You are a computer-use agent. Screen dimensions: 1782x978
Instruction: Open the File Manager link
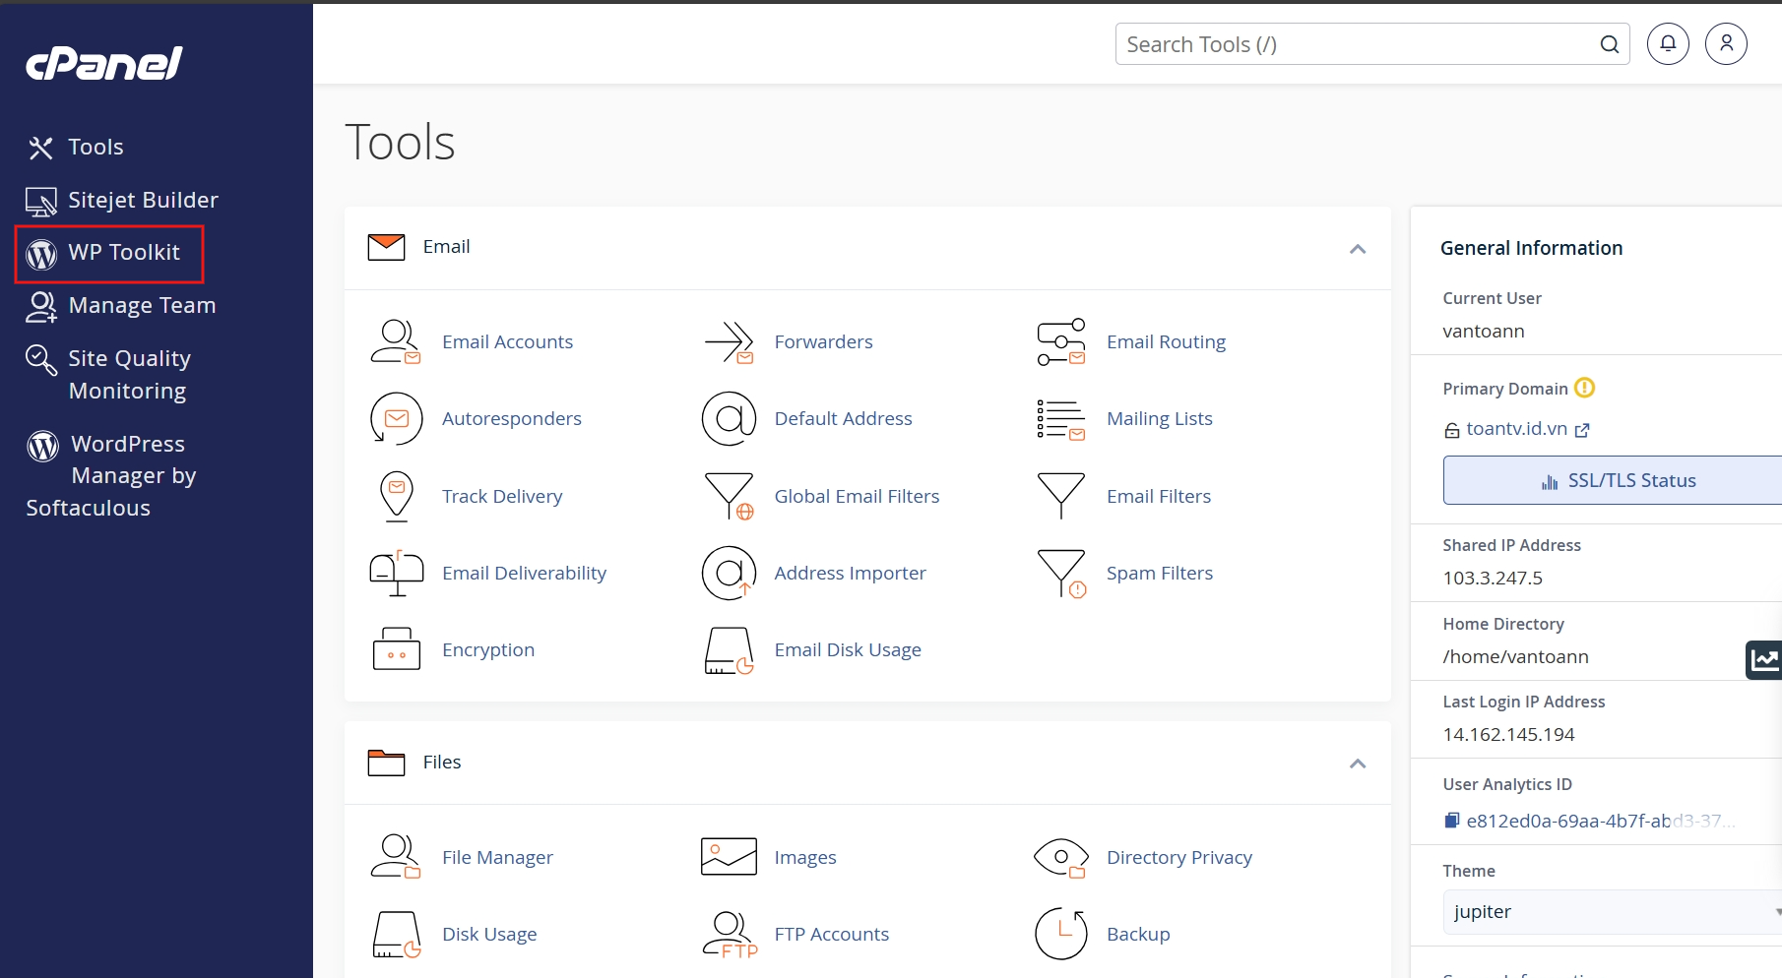pyautogui.click(x=497, y=858)
